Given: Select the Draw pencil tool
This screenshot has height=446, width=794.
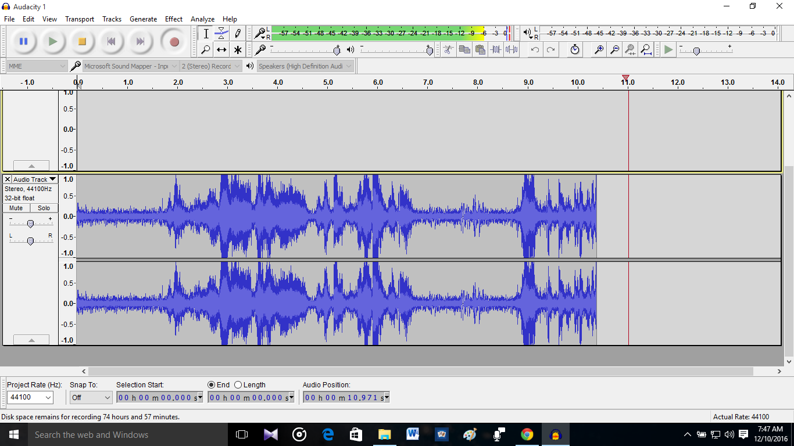Looking at the screenshot, I should point(237,33).
